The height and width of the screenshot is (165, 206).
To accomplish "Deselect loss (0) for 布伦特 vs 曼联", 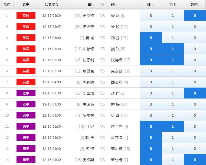I will pyautogui.click(x=195, y=16).
